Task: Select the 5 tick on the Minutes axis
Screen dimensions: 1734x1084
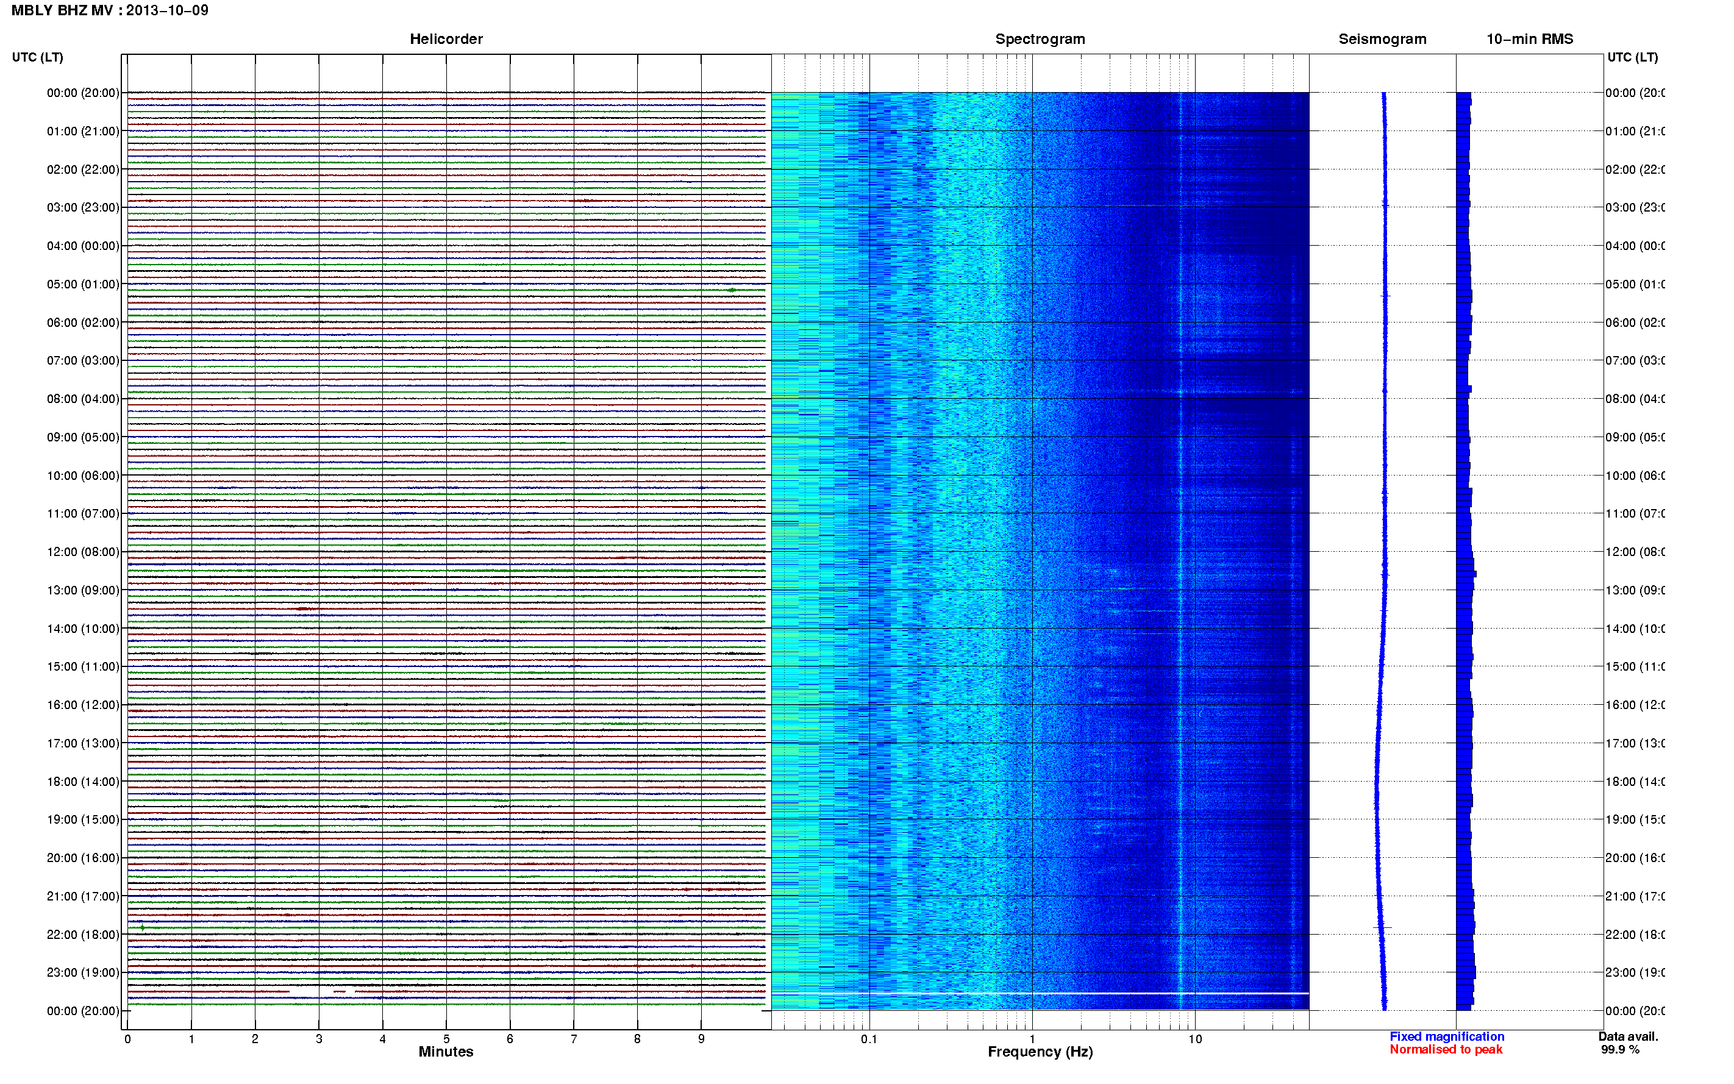Action: pos(446,1039)
